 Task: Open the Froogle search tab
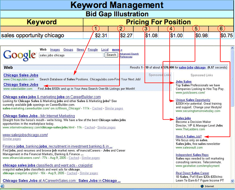pyautogui.click(x=93, y=50)
